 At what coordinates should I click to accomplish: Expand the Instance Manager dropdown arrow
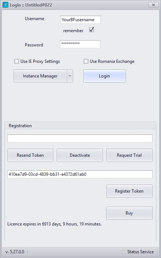pyautogui.click(x=70, y=76)
